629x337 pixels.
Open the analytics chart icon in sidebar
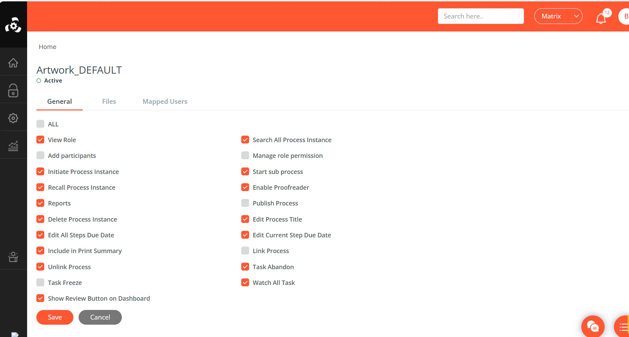(x=13, y=146)
